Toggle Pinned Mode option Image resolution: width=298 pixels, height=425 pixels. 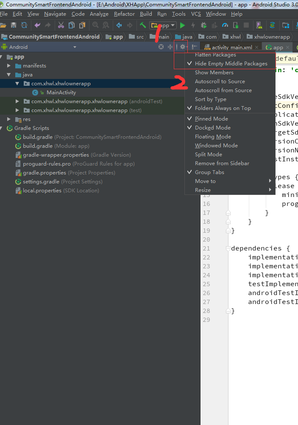[230, 119]
